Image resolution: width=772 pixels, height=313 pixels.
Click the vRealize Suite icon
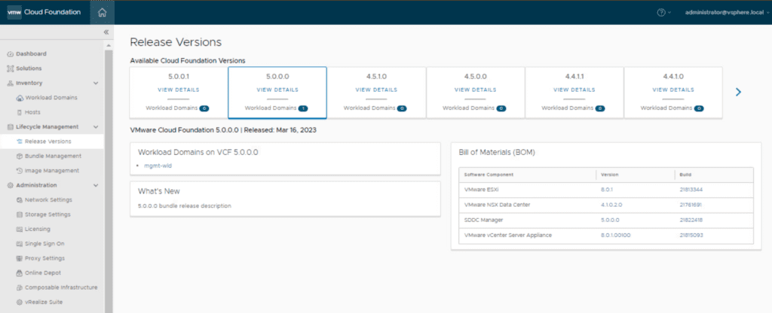coord(20,302)
